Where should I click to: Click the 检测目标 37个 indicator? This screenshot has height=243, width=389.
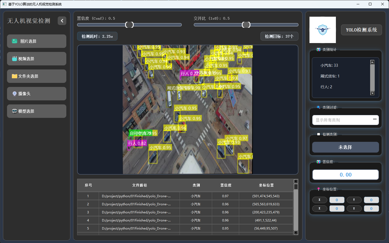click(x=279, y=36)
